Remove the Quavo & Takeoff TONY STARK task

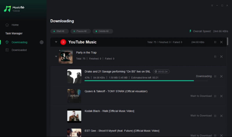pos(221,96)
